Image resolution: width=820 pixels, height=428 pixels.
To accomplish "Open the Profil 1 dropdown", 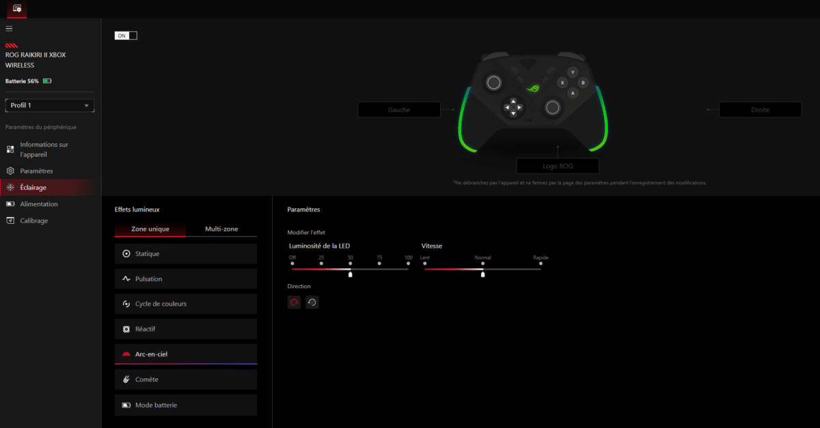I will (x=49, y=105).
